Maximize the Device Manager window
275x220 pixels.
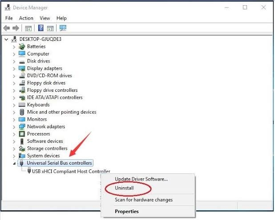point(245,8)
